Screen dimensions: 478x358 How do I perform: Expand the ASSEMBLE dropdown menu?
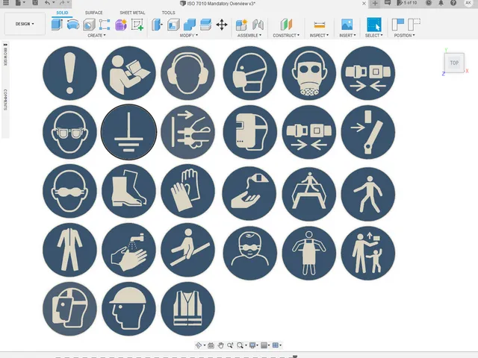[x=249, y=35]
